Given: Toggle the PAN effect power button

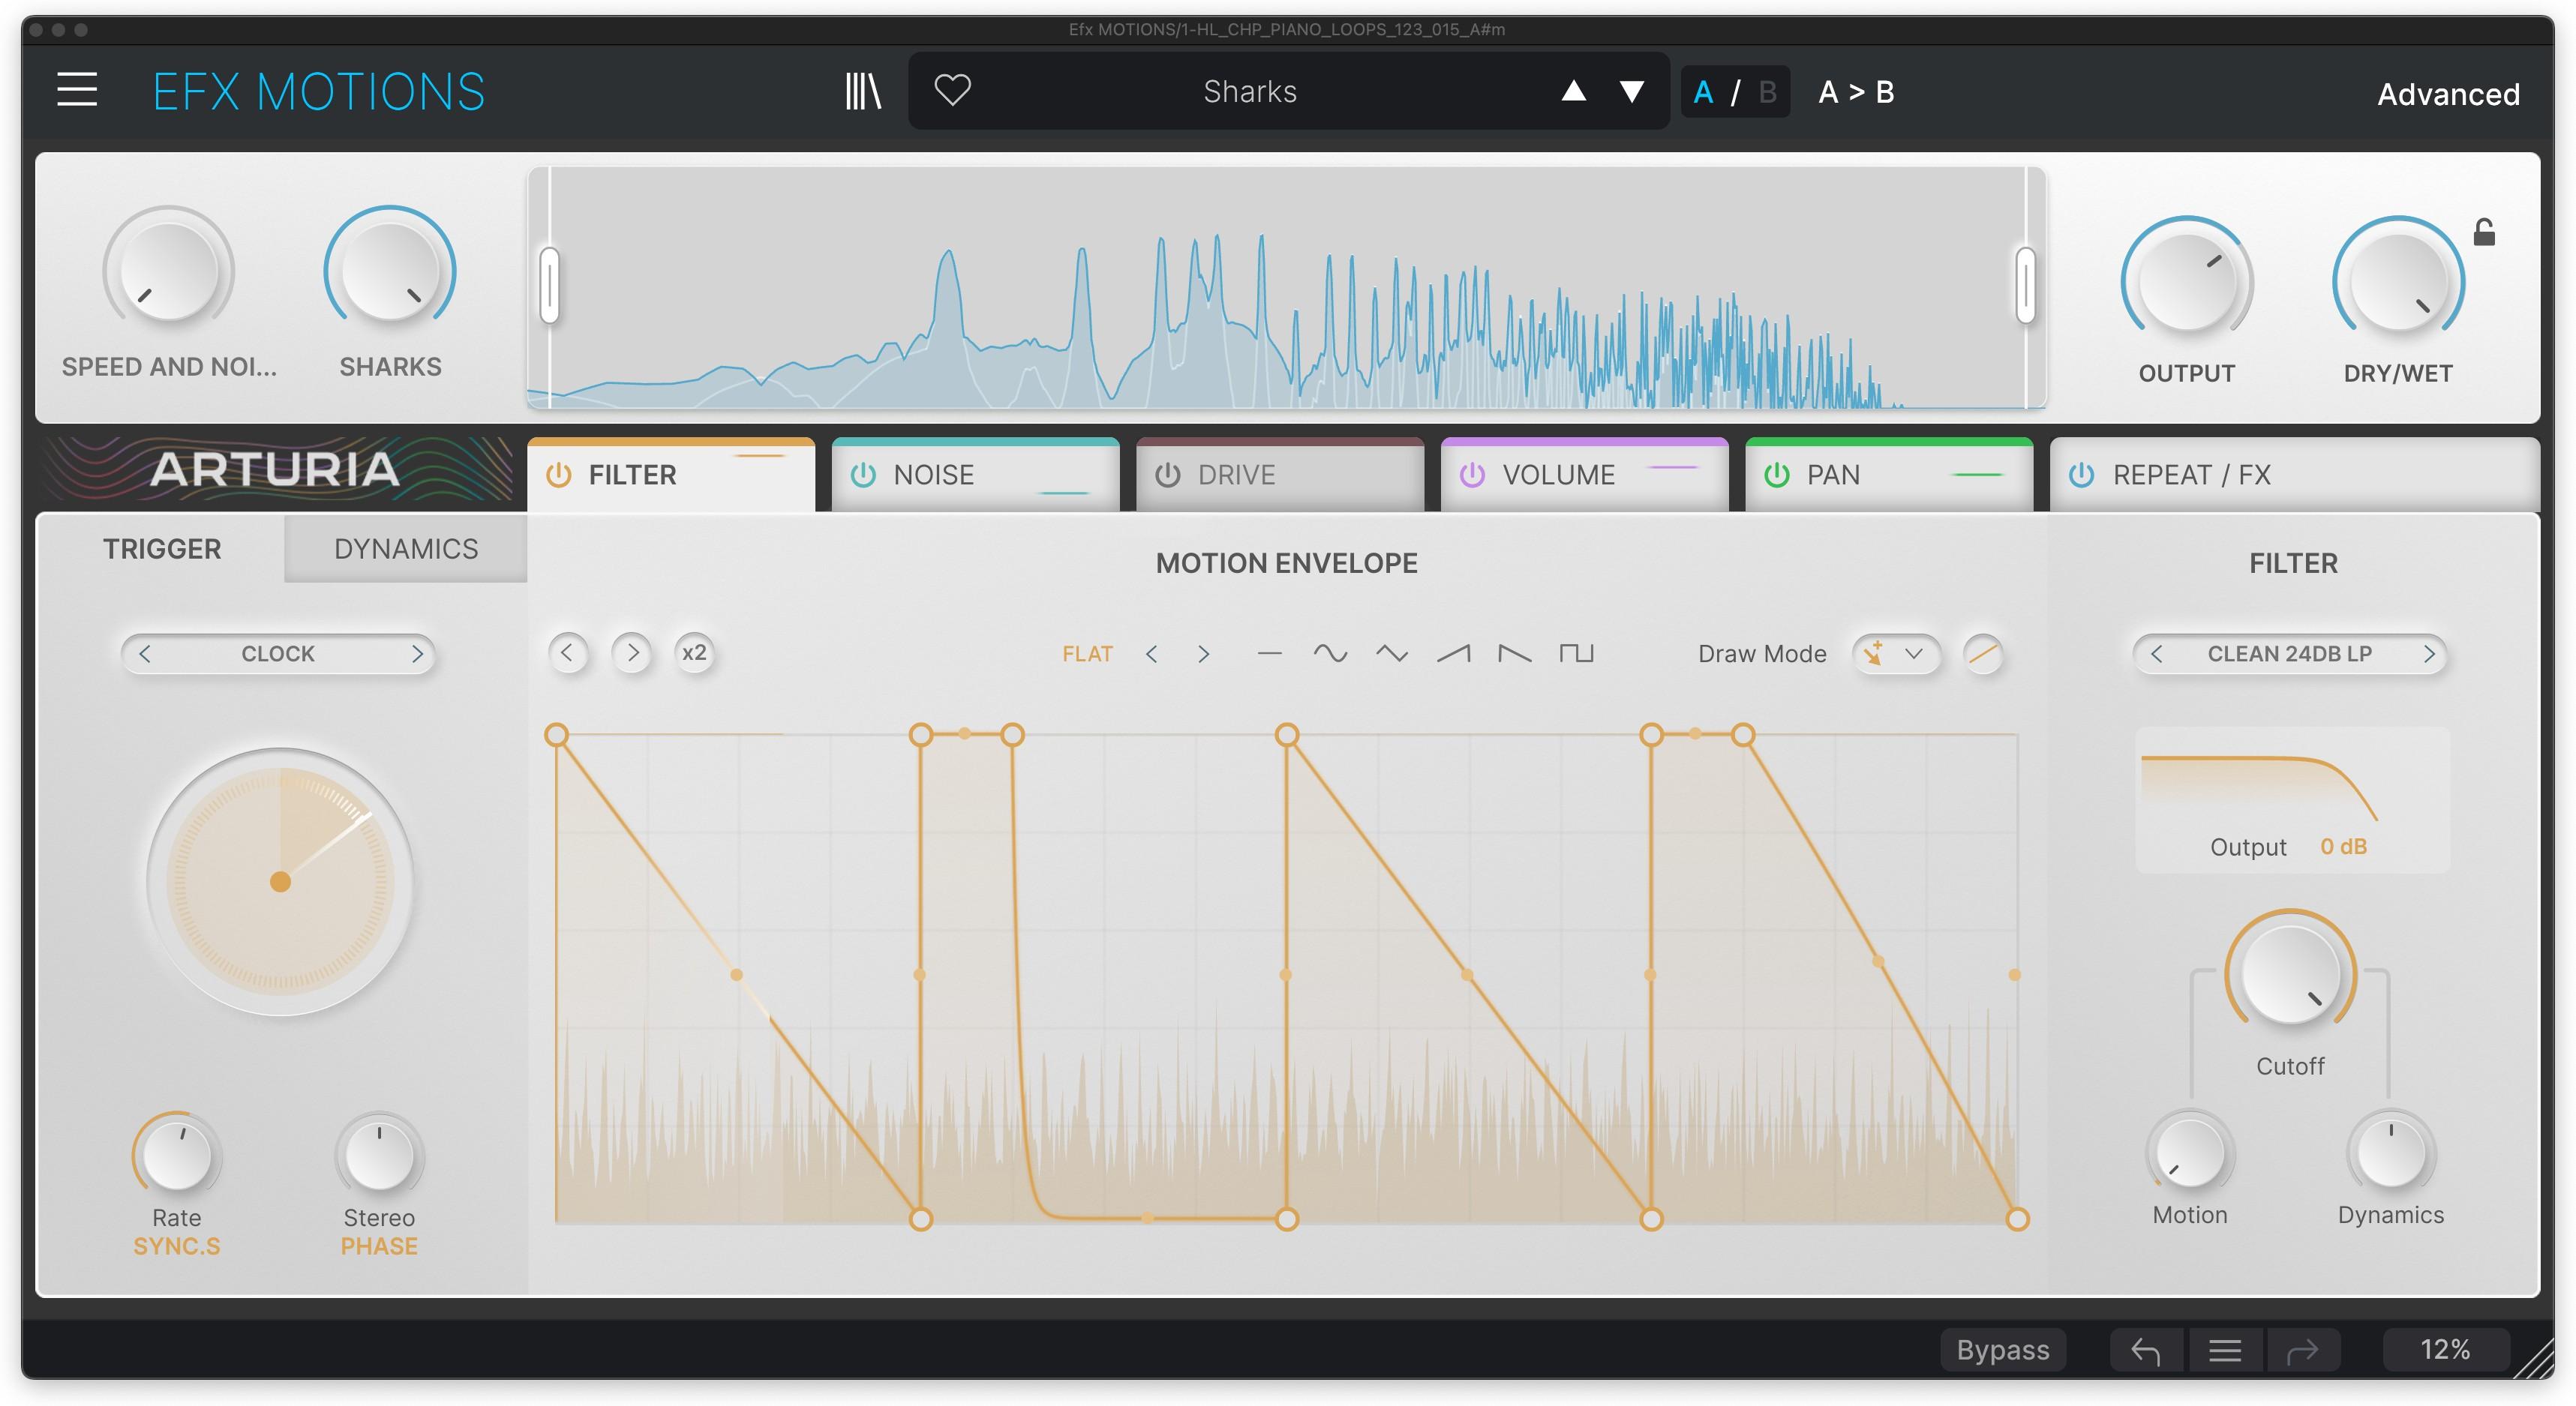Looking at the screenshot, I should coord(1776,475).
